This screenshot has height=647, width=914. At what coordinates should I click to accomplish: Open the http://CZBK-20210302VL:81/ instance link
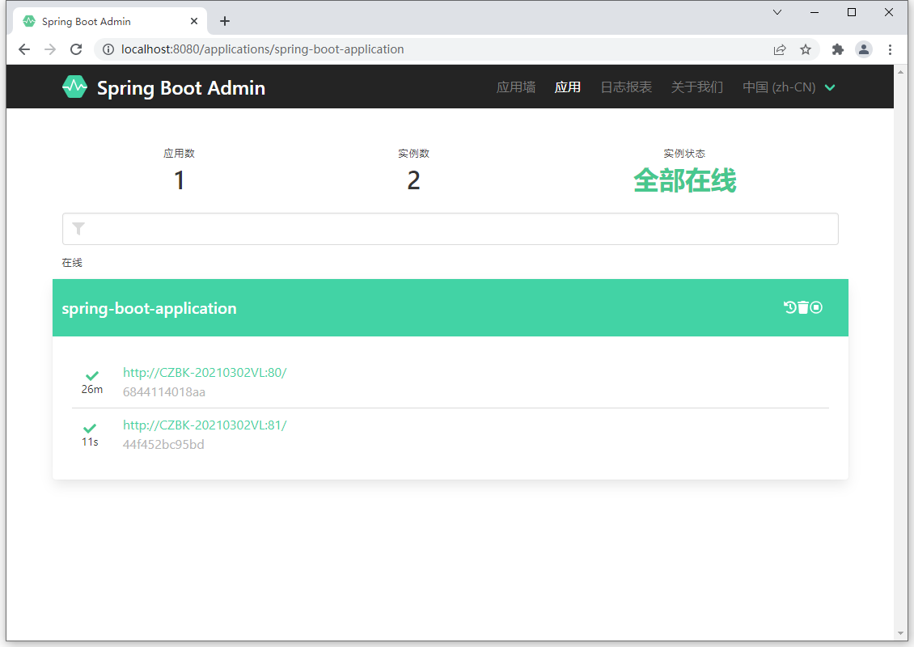point(205,425)
